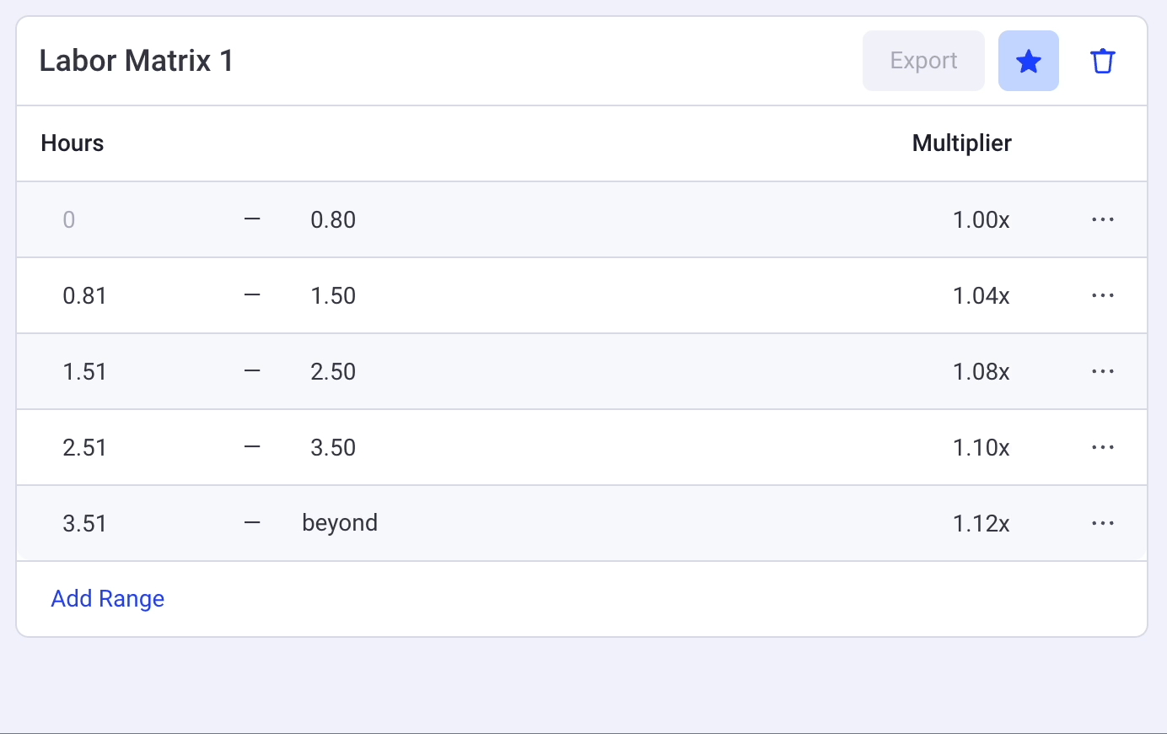Viewport: 1167px width, 734px height.
Task: Open the options menu for the 1.00x row
Action: pyautogui.click(x=1103, y=219)
